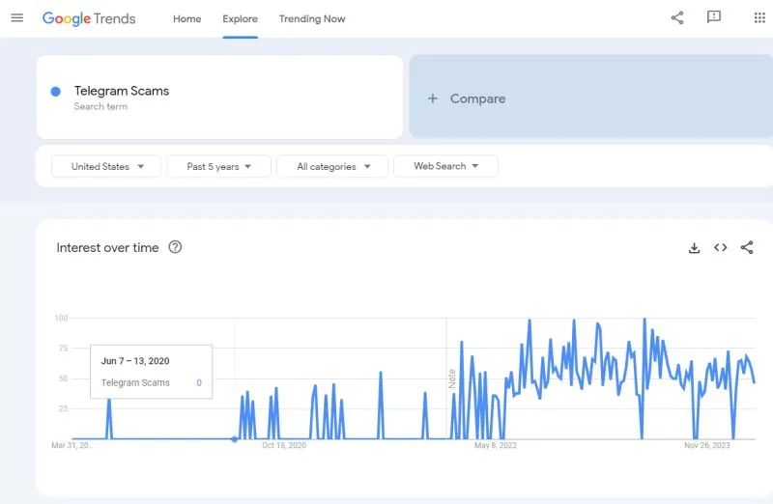The image size is (773, 504).
Task: Click the Note marker on the chart
Action: [451, 378]
